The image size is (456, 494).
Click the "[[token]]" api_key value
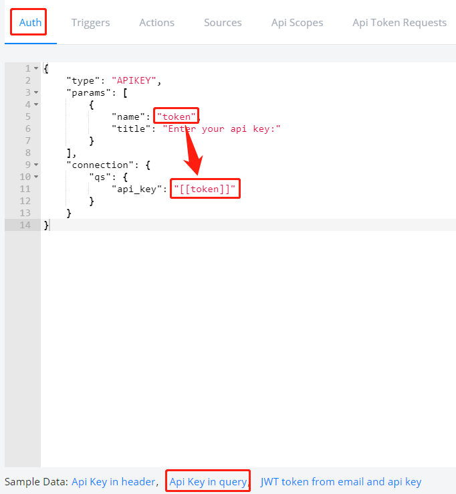coord(205,189)
